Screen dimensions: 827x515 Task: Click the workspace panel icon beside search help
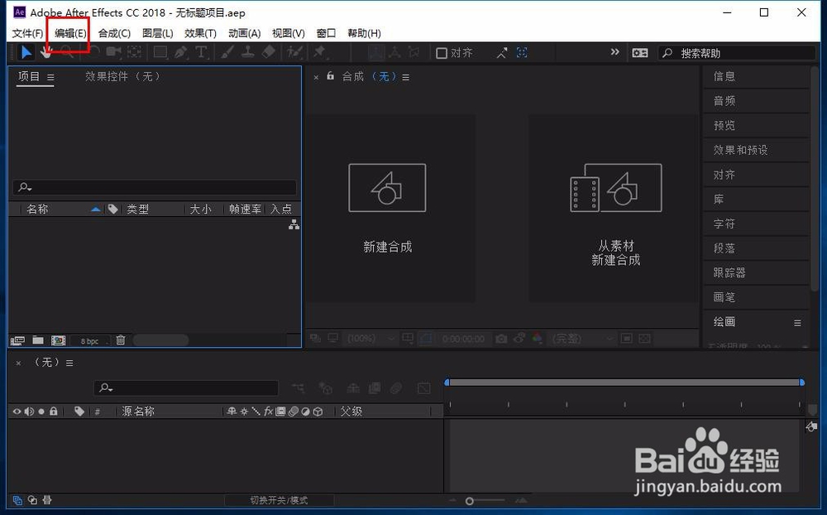(x=640, y=53)
